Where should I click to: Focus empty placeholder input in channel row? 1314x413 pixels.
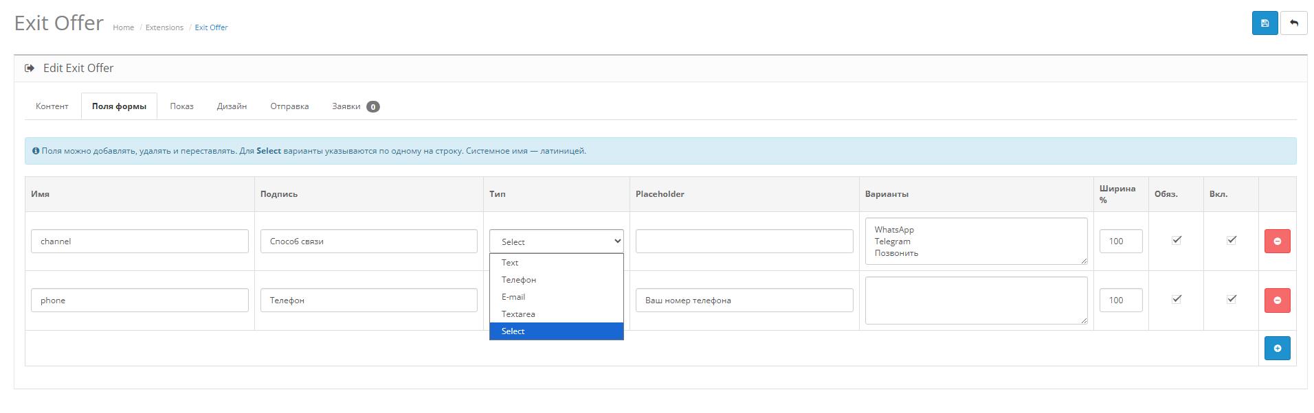[744, 241]
